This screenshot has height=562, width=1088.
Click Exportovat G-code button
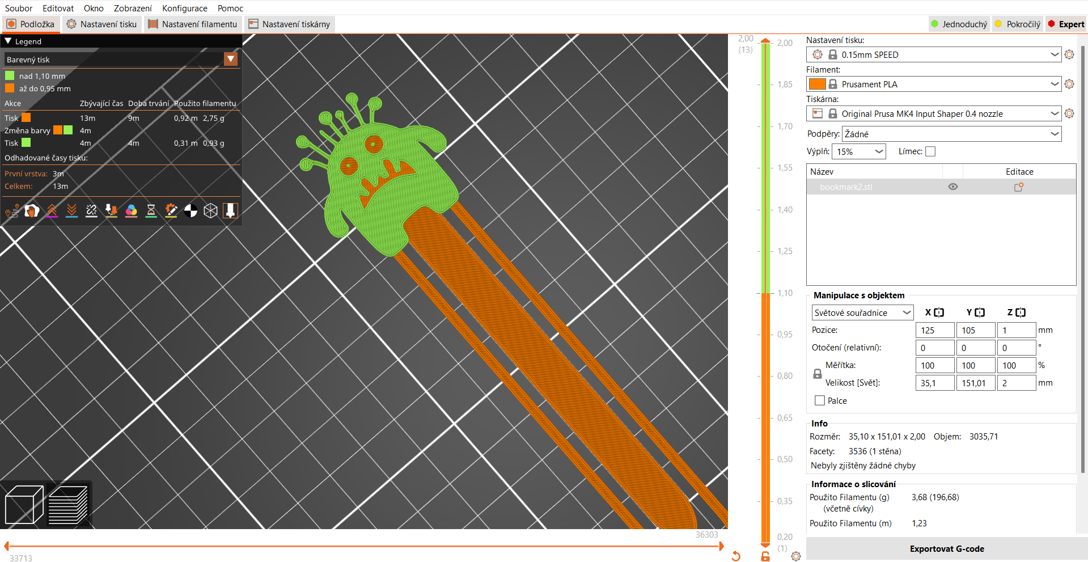click(x=947, y=548)
